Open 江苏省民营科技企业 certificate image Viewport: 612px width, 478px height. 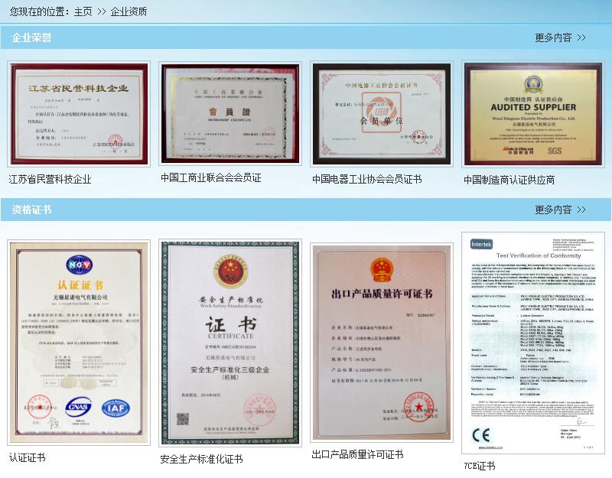coord(80,114)
